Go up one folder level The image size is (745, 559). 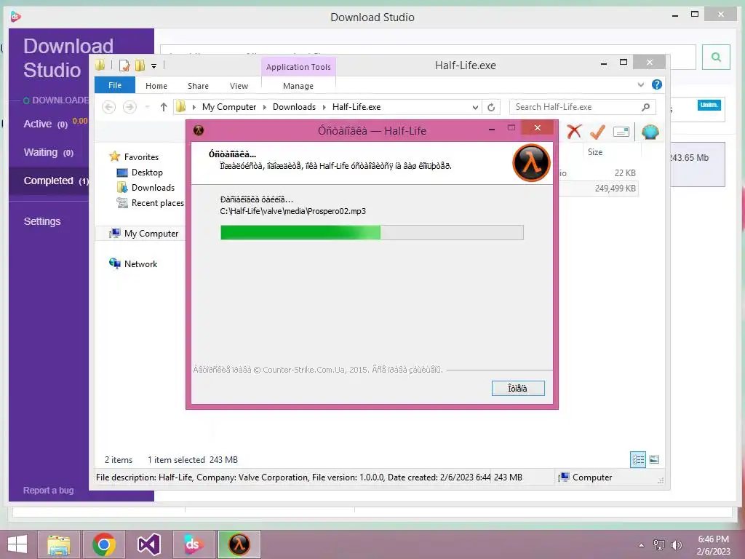[x=164, y=107]
